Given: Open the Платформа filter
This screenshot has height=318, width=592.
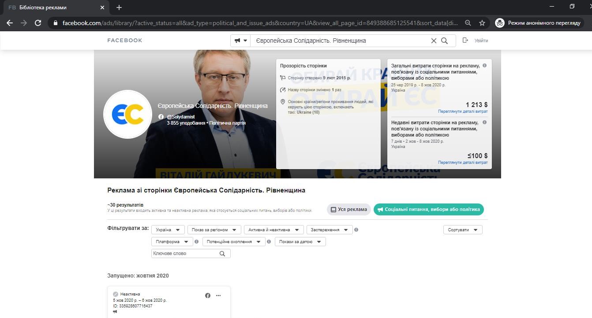Looking at the screenshot, I should (172, 242).
